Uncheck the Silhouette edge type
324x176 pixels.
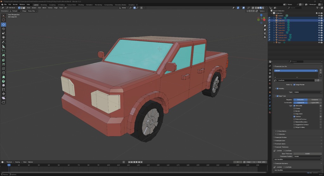[294, 105]
